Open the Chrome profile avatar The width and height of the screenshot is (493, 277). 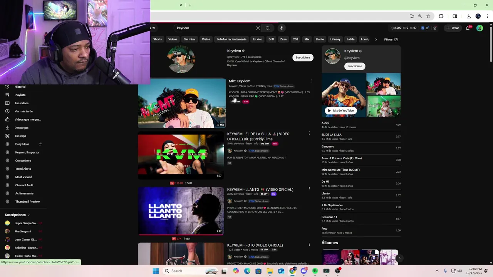478,16
